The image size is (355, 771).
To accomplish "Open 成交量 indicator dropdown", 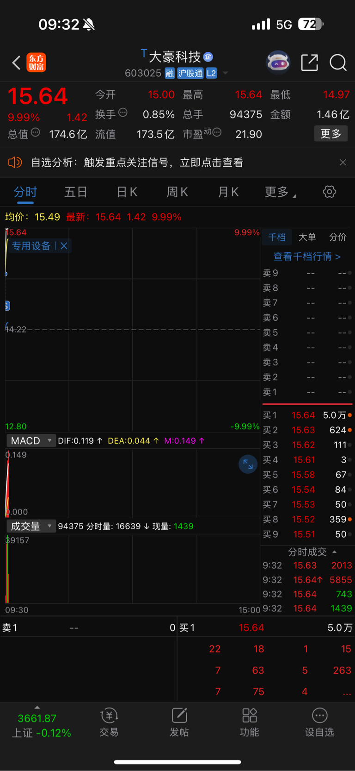I will [x=31, y=526].
